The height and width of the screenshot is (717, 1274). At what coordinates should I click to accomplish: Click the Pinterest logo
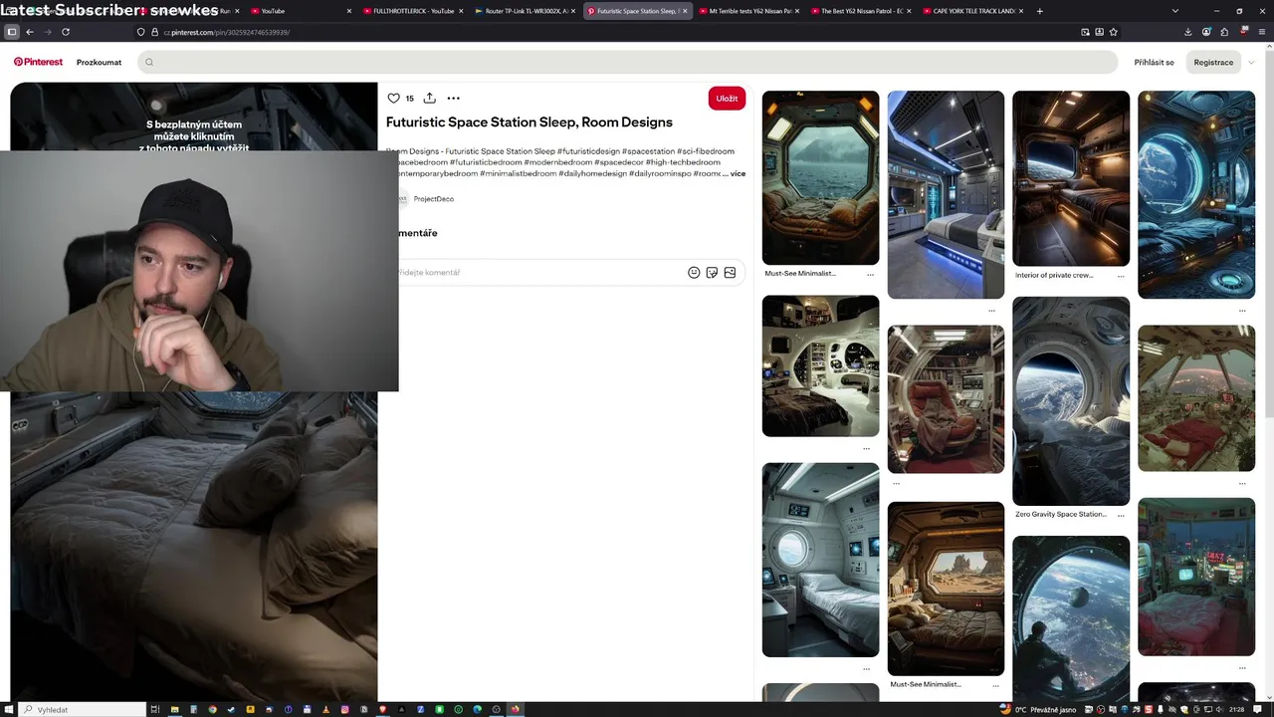[38, 62]
